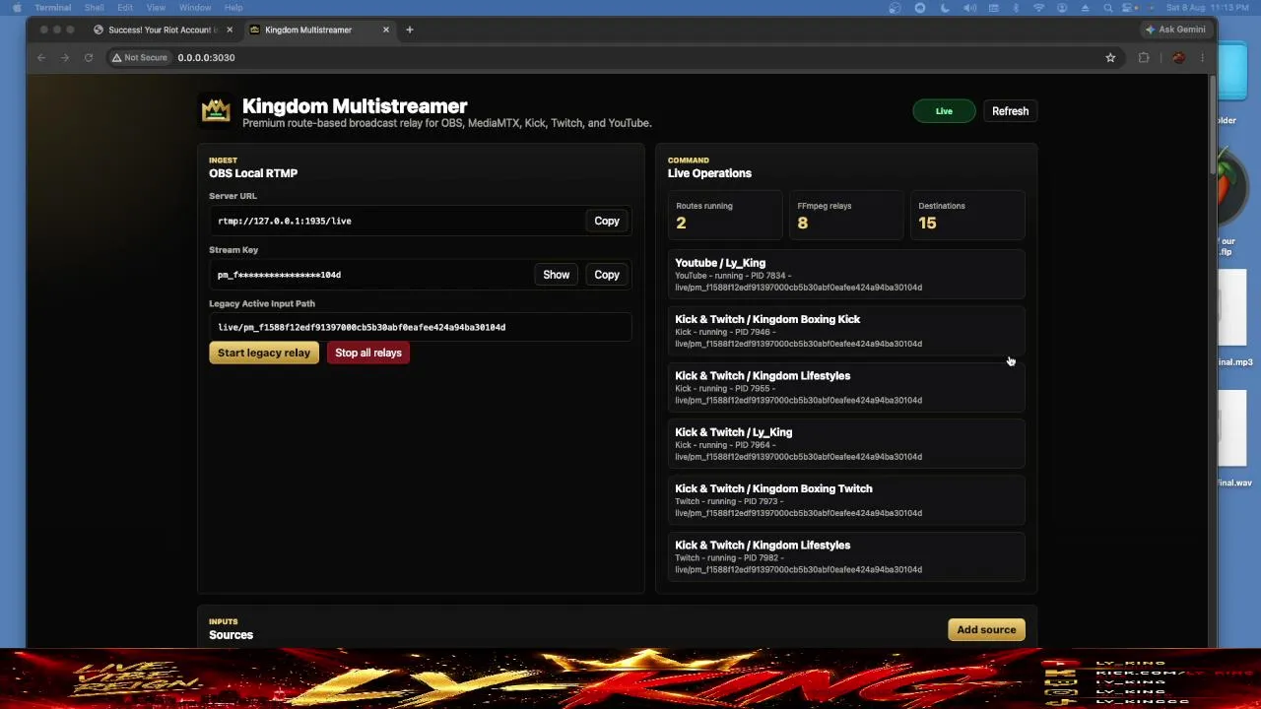The width and height of the screenshot is (1261, 709).
Task: Open the Terminal menu
Action: 53,8
